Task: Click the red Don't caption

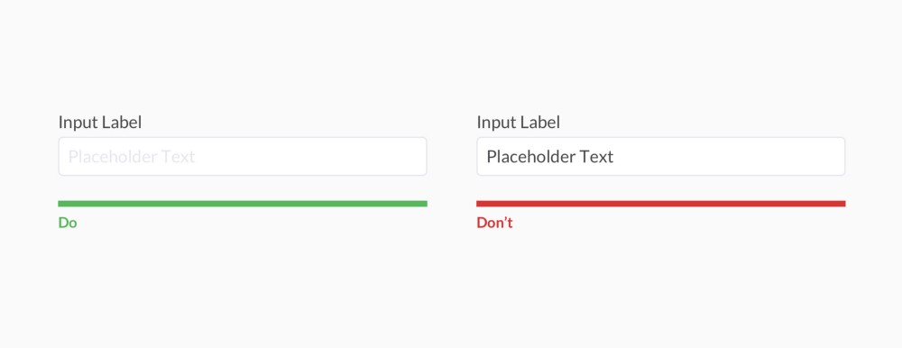Action: (494, 223)
